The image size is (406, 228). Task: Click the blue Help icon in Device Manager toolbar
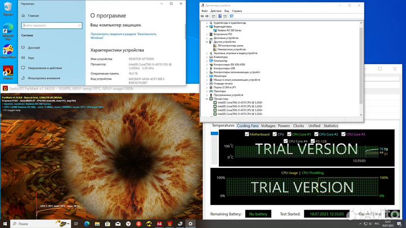pyautogui.click(x=220, y=16)
